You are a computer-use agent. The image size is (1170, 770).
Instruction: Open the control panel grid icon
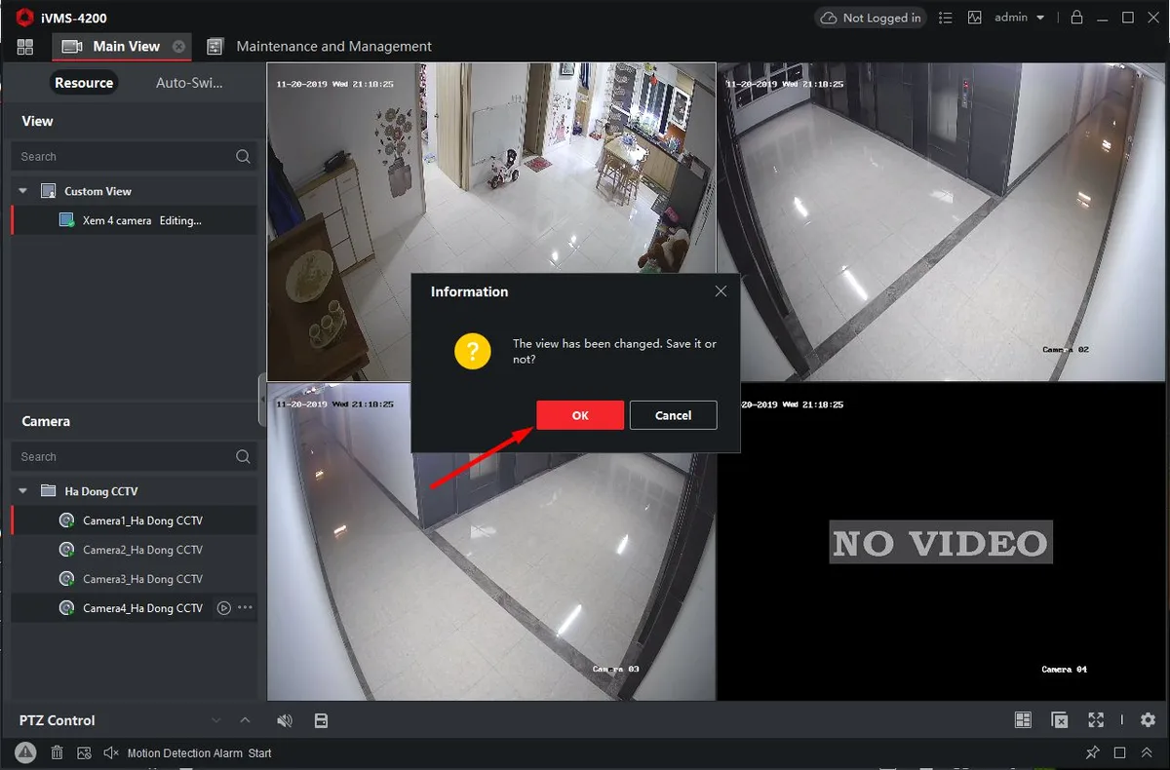25,47
